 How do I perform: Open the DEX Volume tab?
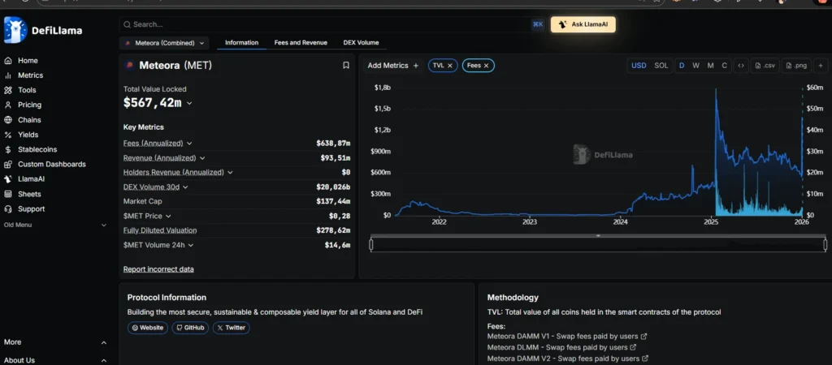(x=361, y=42)
